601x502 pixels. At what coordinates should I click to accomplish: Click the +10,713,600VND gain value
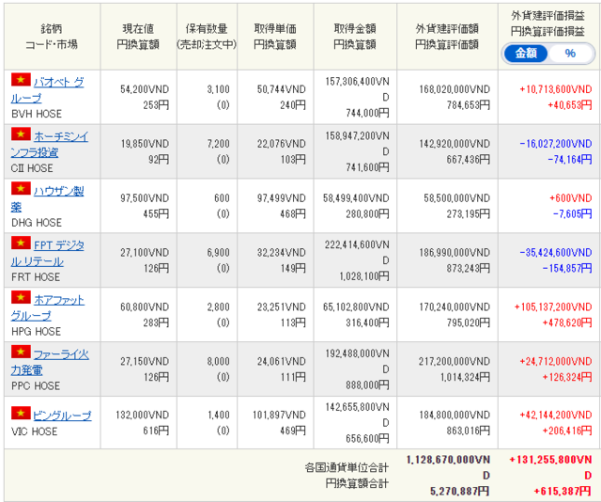pyautogui.click(x=556, y=89)
